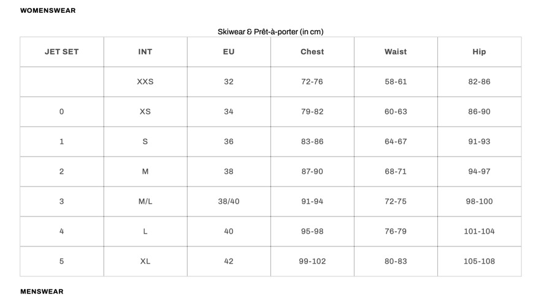Select the Chest column header

pyautogui.click(x=312, y=52)
